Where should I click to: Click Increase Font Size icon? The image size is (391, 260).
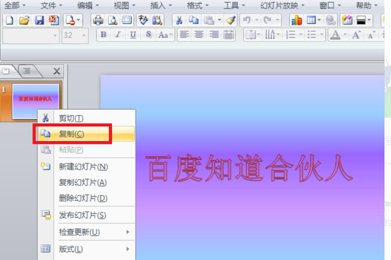click(x=356, y=34)
